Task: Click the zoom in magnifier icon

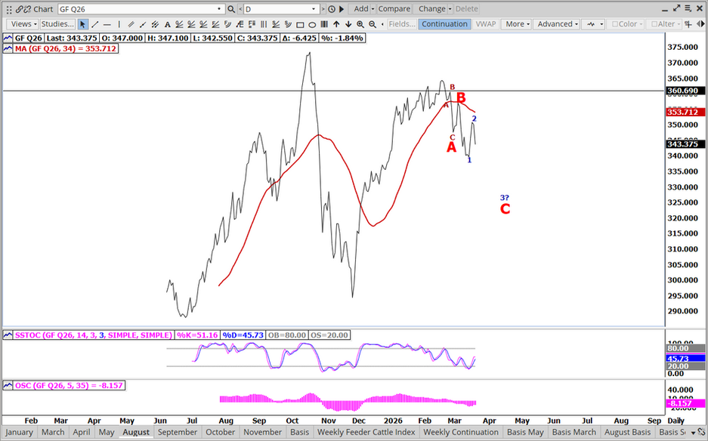Action: 360,24
